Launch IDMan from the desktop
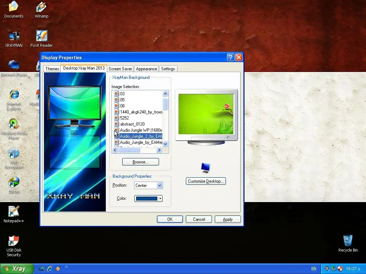This screenshot has height=274, width=366. pos(14,185)
